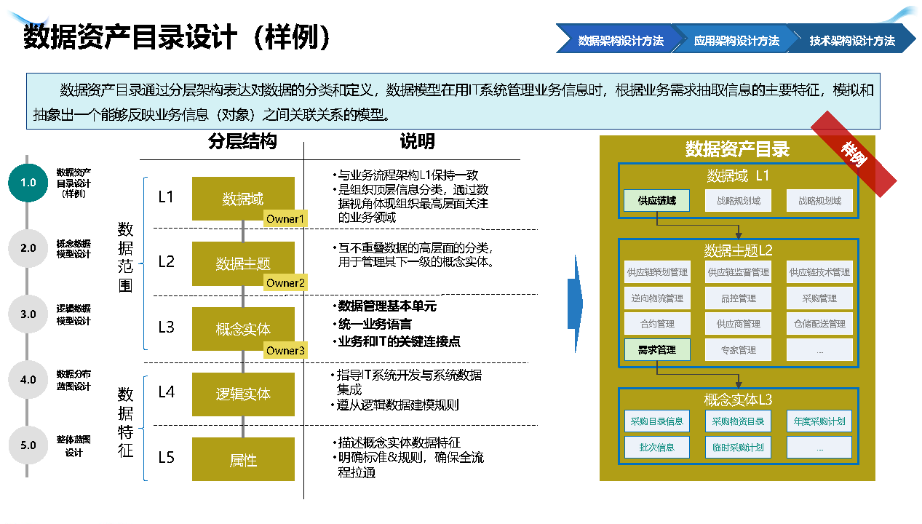Click the 3.0 timeline circle
The image size is (922, 524).
click(x=28, y=314)
